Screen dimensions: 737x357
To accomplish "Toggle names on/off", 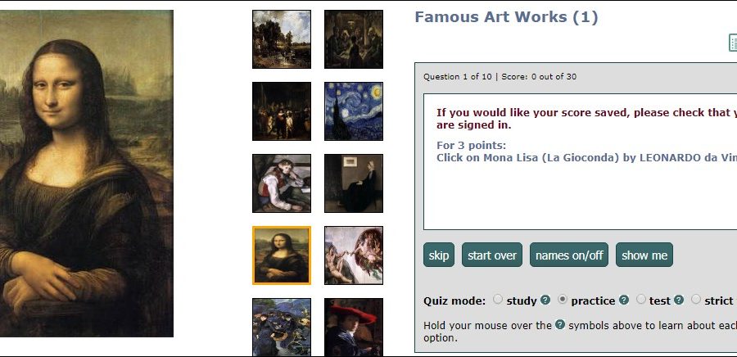I will (x=569, y=255).
